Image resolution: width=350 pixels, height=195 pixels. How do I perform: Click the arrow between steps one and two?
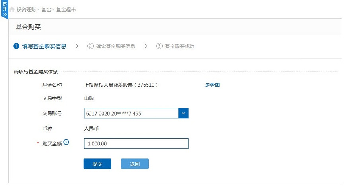point(77,46)
